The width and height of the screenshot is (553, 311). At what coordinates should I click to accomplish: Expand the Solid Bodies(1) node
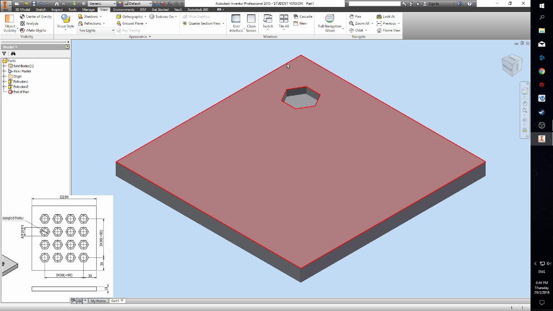pyautogui.click(x=4, y=66)
